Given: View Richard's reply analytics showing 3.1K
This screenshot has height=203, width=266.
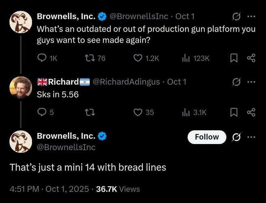Looking at the screenshot, I should pyautogui.click(x=186, y=113).
